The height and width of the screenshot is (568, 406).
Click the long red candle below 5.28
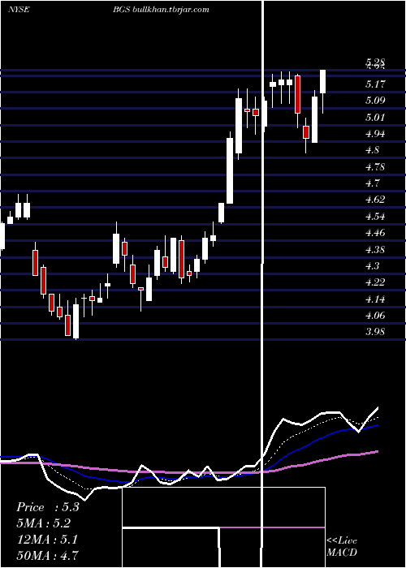297,95
